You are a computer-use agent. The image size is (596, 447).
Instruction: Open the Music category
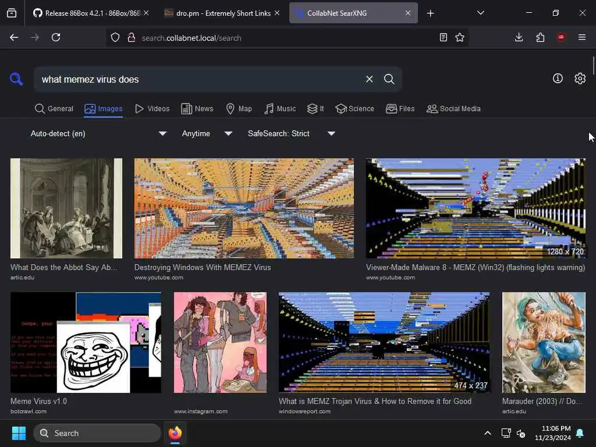pyautogui.click(x=280, y=109)
